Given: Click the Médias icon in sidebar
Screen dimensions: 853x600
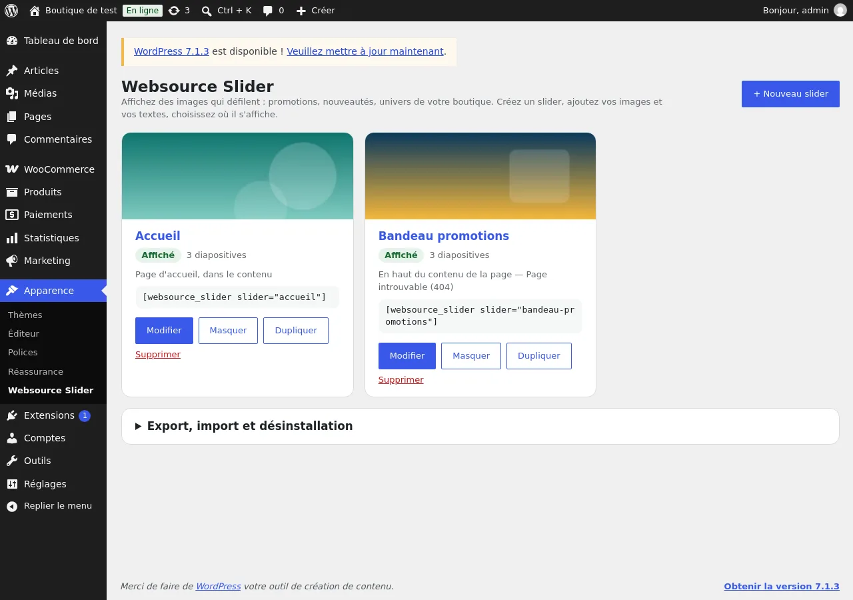Looking at the screenshot, I should coord(12,93).
